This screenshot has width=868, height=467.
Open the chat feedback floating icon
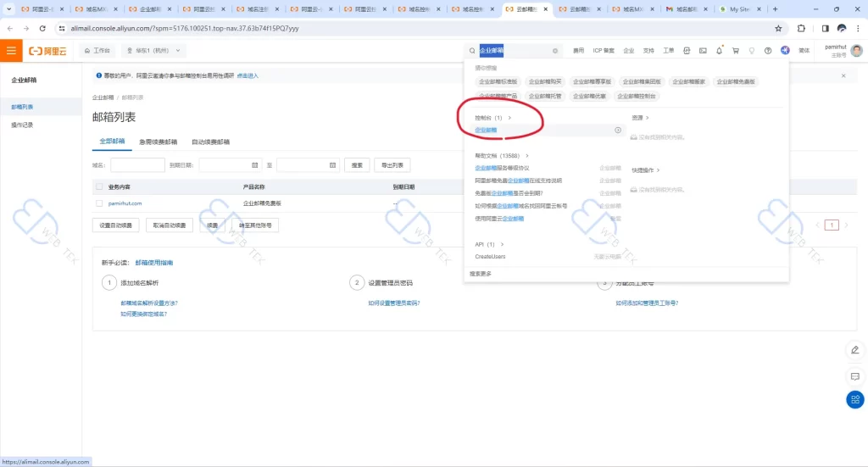(x=854, y=375)
